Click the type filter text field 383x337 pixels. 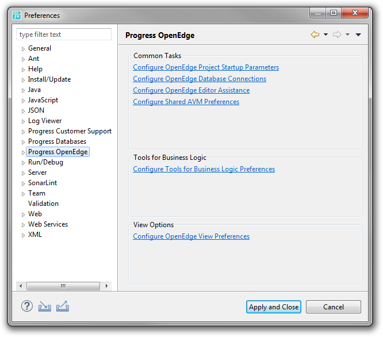pyautogui.click(x=64, y=35)
